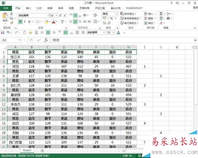
Task: Open the font name dropdown in the ribbon
Action: click(48, 15)
